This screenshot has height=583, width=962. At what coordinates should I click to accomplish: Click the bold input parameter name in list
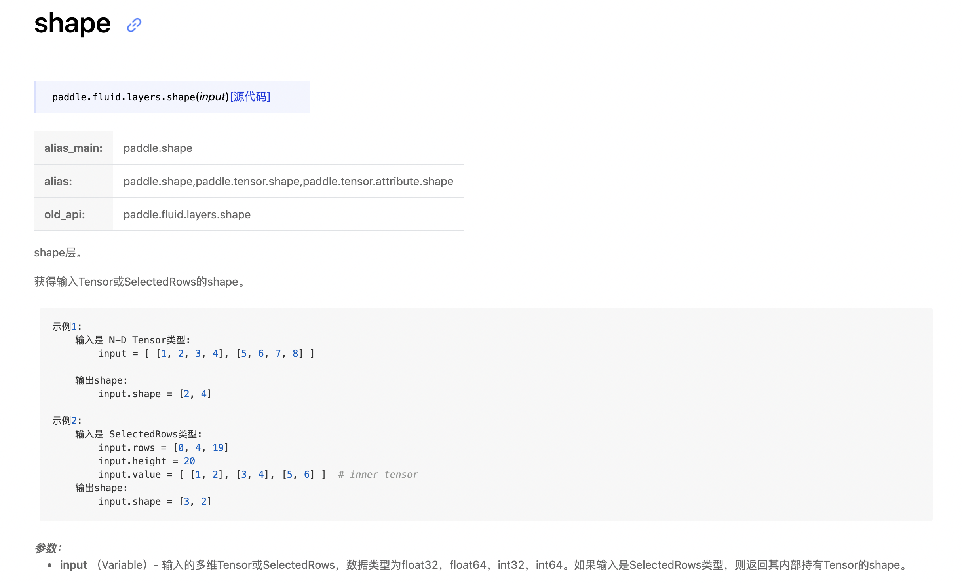73,565
